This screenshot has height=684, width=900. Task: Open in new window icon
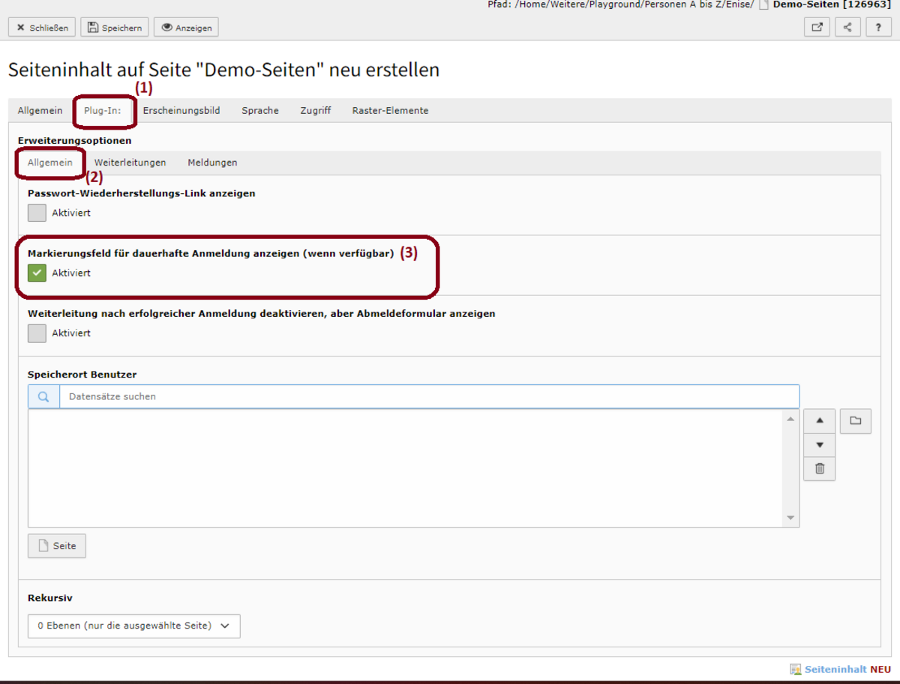817,28
